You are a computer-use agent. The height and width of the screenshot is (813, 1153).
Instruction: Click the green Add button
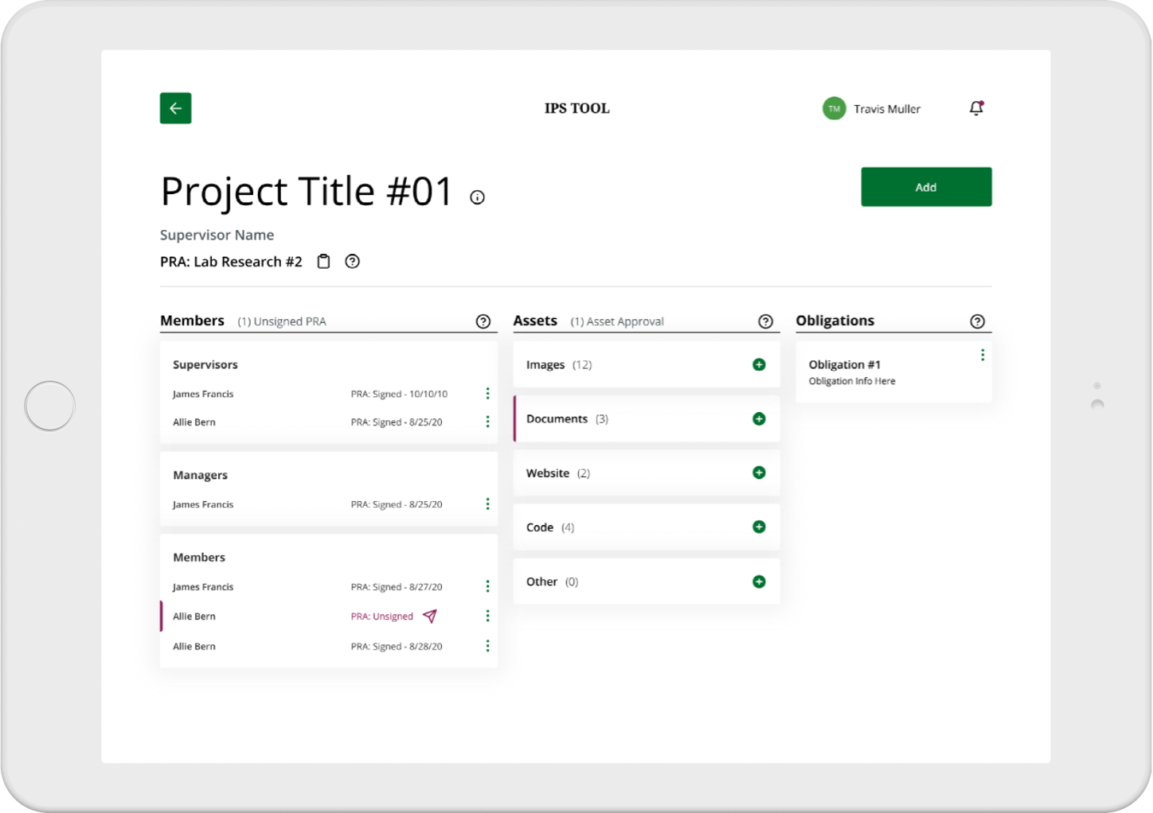(x=926, y=187)
